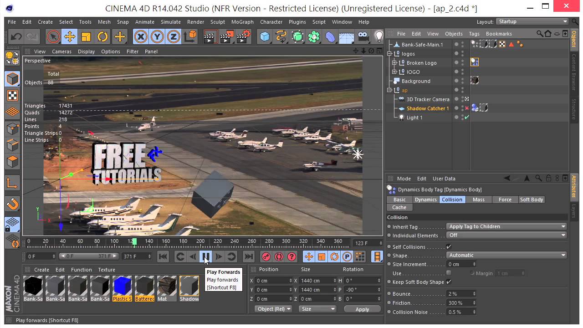Add a Cube primitive object
This screenshot has width=583, height=328.
(x=265, y=36)
